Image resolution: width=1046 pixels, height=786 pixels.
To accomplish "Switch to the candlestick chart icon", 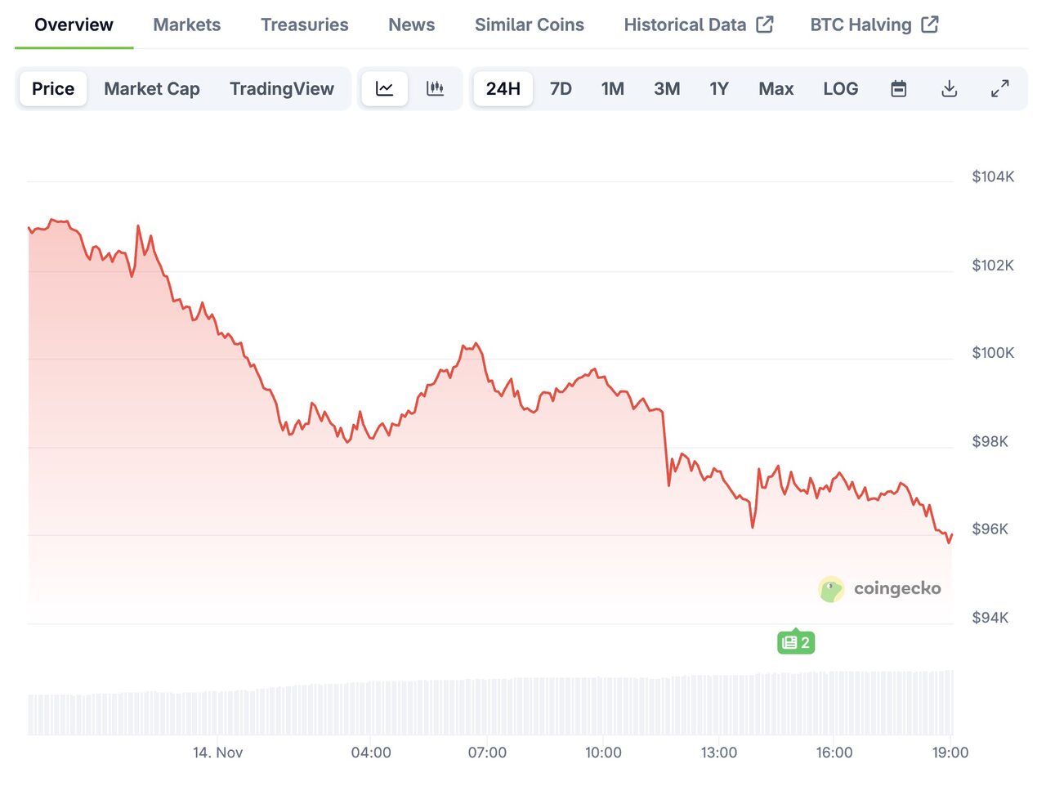I will [436, 88].
